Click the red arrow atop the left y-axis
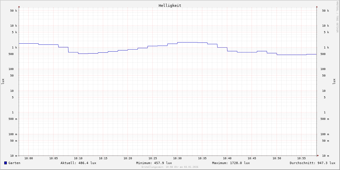The image size is (340, 170). click(x=19, y=7)
